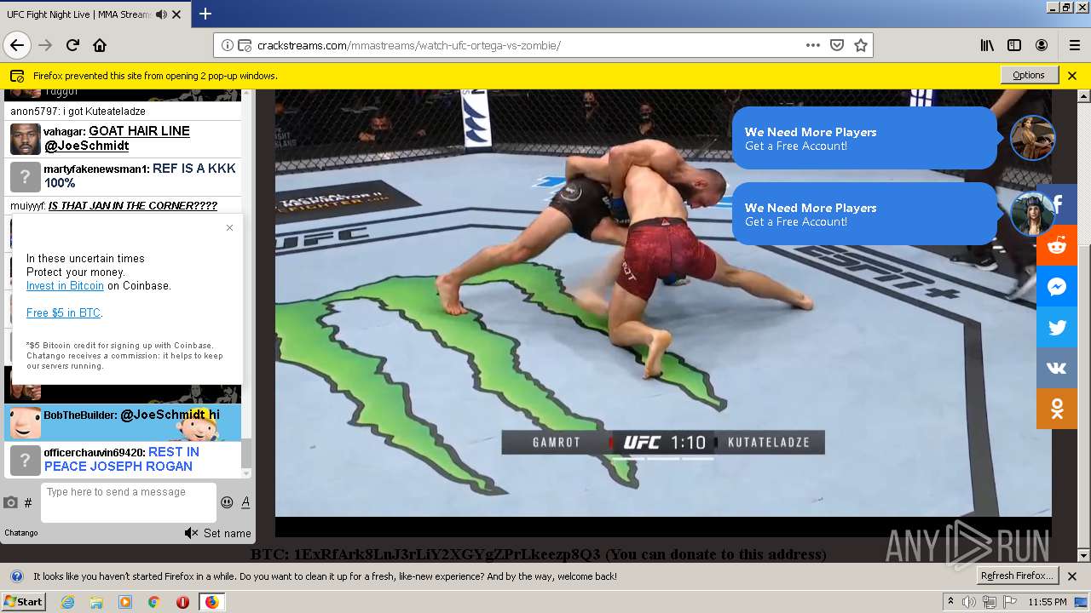The width and height of the screenshot is (1091, 613).
Task: Open second We Need More Players ad
Action: 864,214
